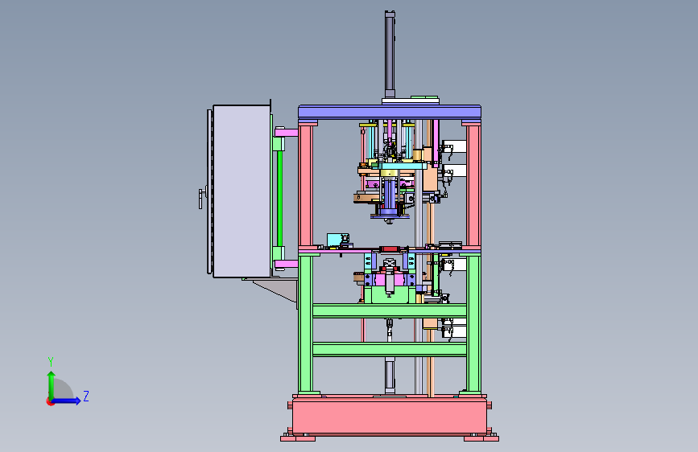
Task: Select the upper pink cabinet mounting arm
Action: coord(287,132)
